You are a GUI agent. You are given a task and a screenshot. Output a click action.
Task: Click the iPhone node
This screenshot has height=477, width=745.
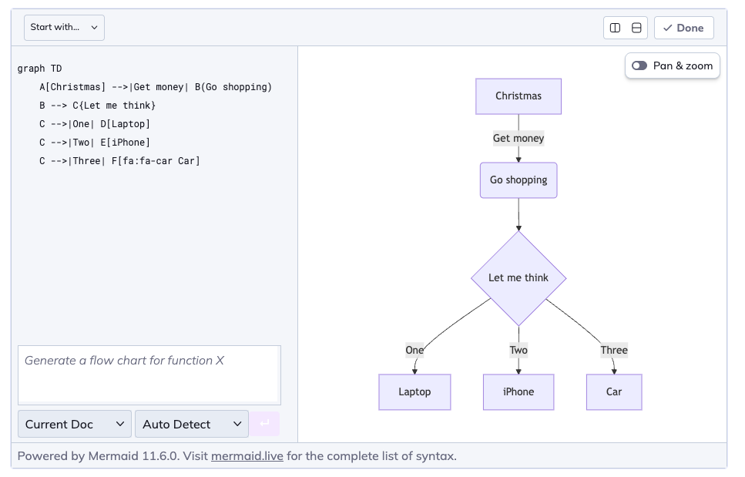tap(518, 392)
